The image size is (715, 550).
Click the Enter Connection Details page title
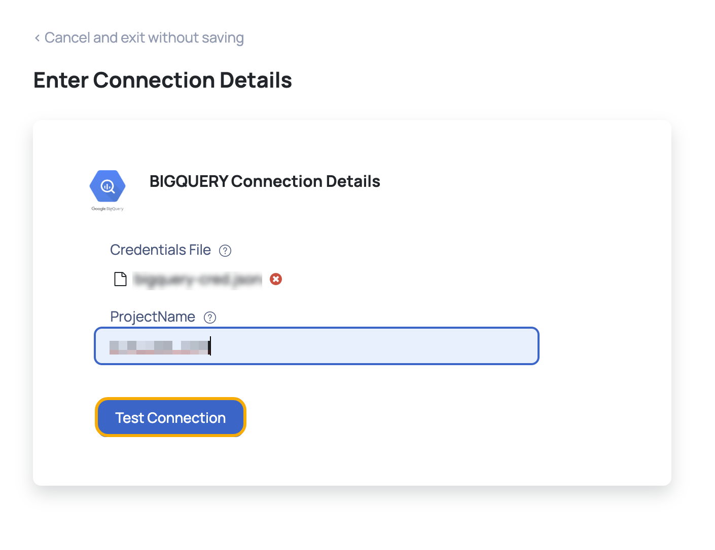[x=162, y=80]
